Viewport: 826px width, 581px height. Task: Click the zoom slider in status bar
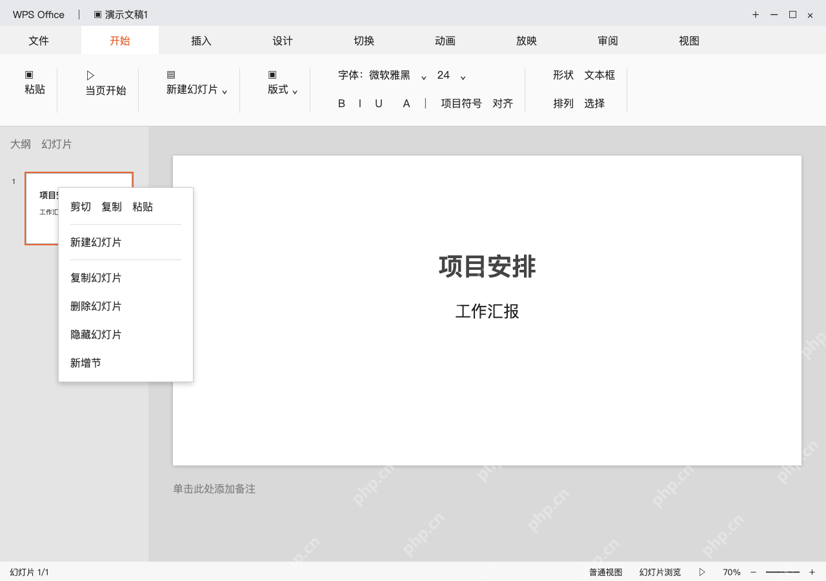click(783, 572)
